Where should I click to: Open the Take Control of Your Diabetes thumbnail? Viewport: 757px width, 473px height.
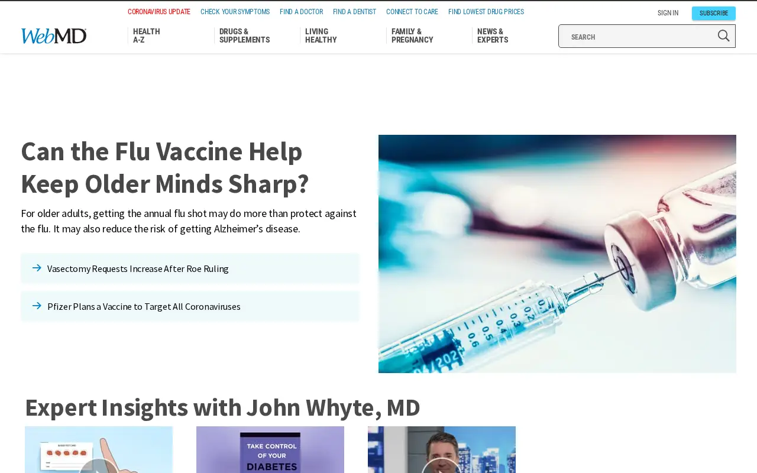pos(270,450)
